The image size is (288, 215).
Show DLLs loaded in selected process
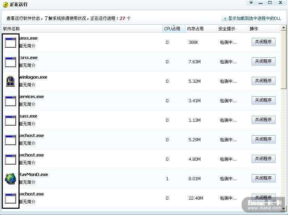tap(254, 18)
